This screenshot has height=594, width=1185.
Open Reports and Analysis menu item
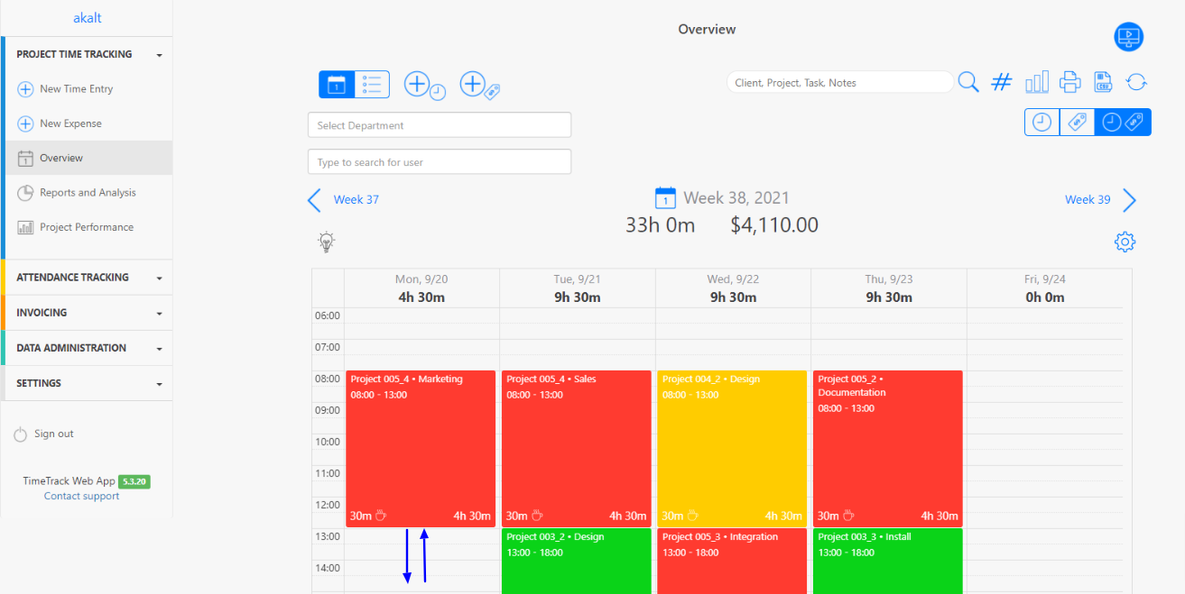point(87,193)
